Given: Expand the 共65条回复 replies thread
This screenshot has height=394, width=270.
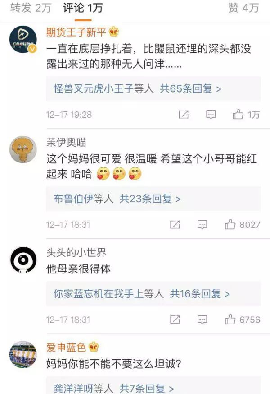Looking at the screenshot, I should [190, 88].
